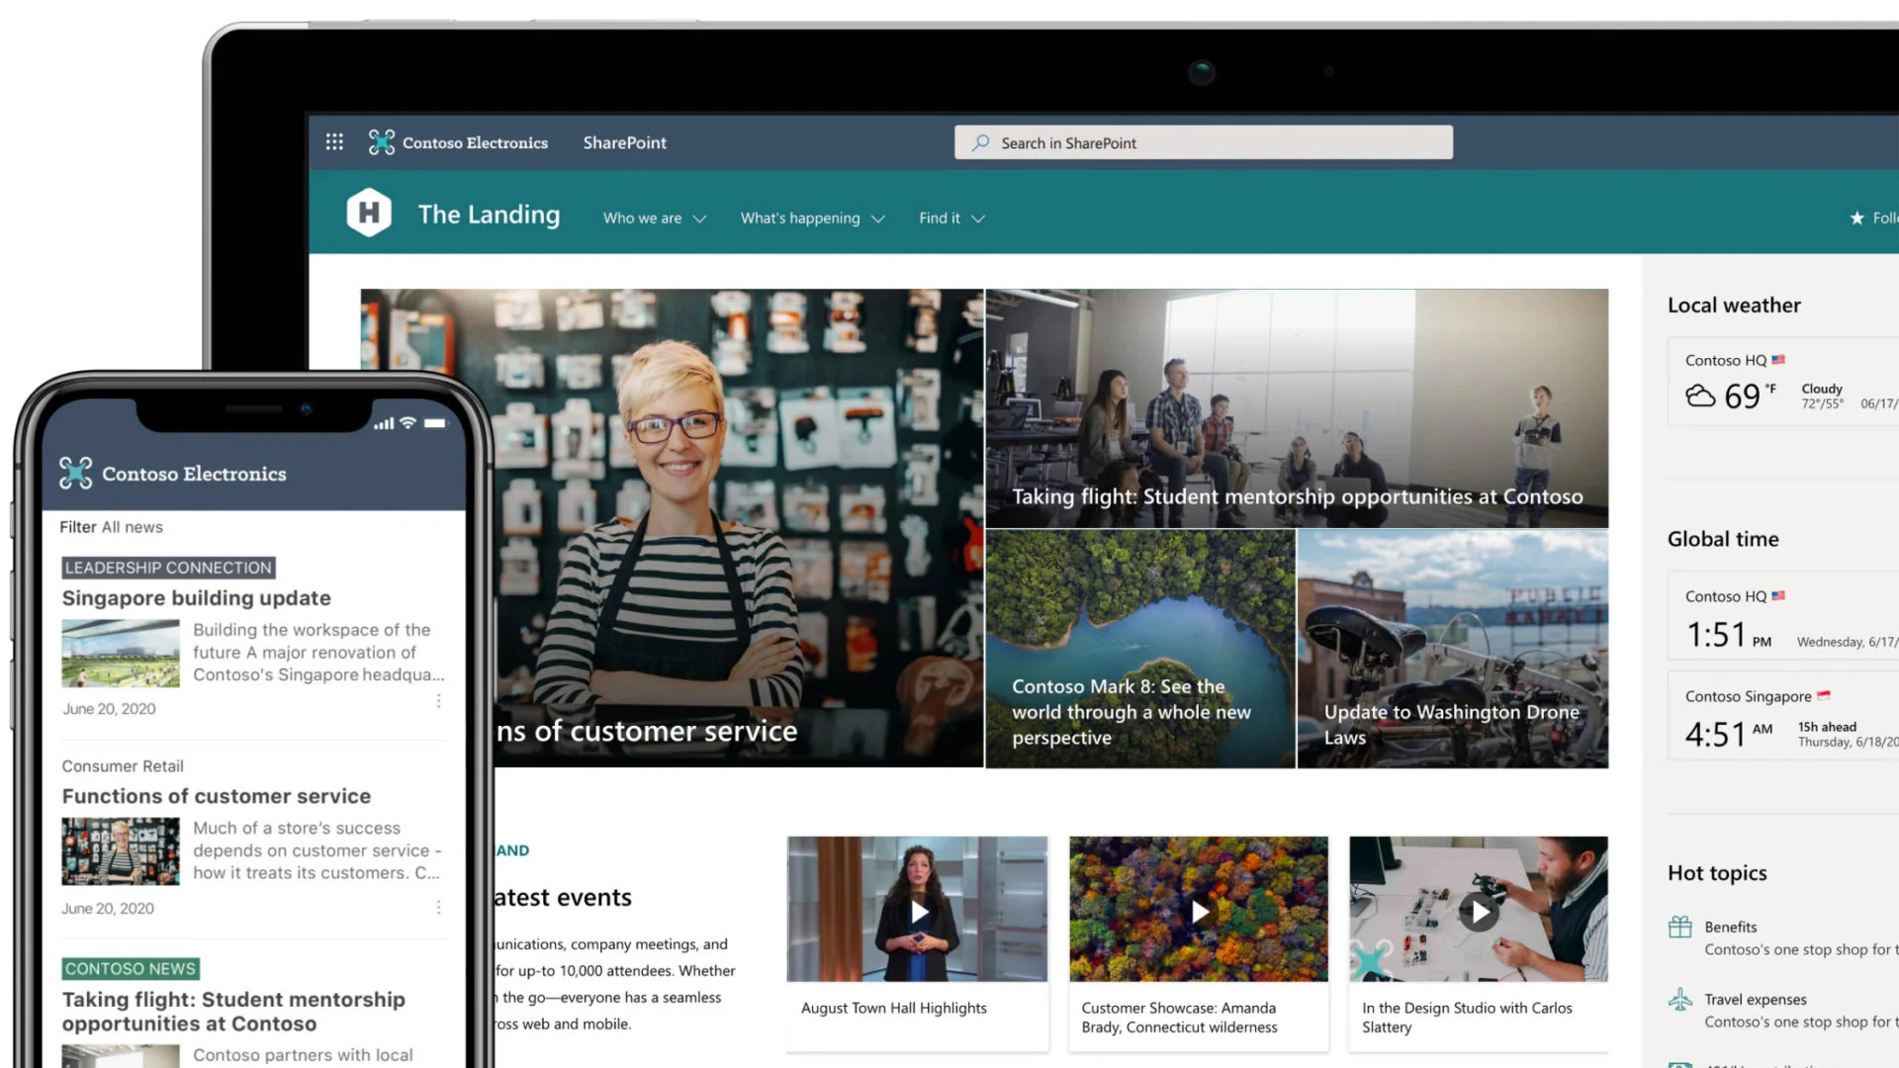Open Customer Showcase Amanda Brady title

[1179, 1018]
